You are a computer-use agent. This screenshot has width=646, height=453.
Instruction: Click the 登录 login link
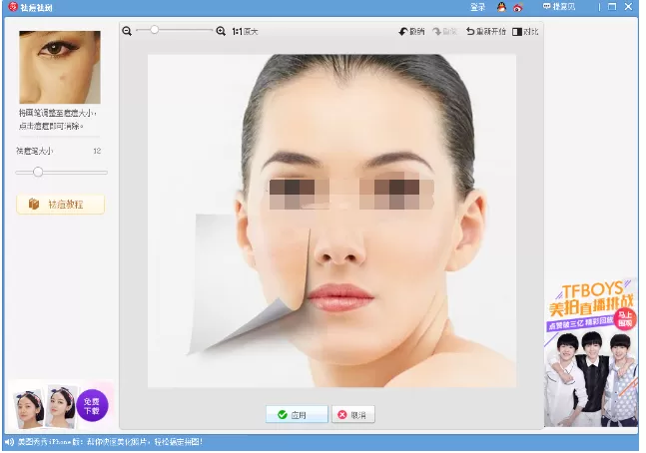pyautogui.click(x=477, y=7)
